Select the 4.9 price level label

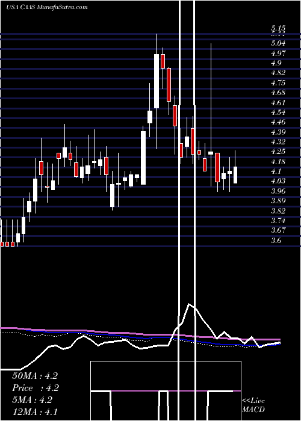coord(276,63)
